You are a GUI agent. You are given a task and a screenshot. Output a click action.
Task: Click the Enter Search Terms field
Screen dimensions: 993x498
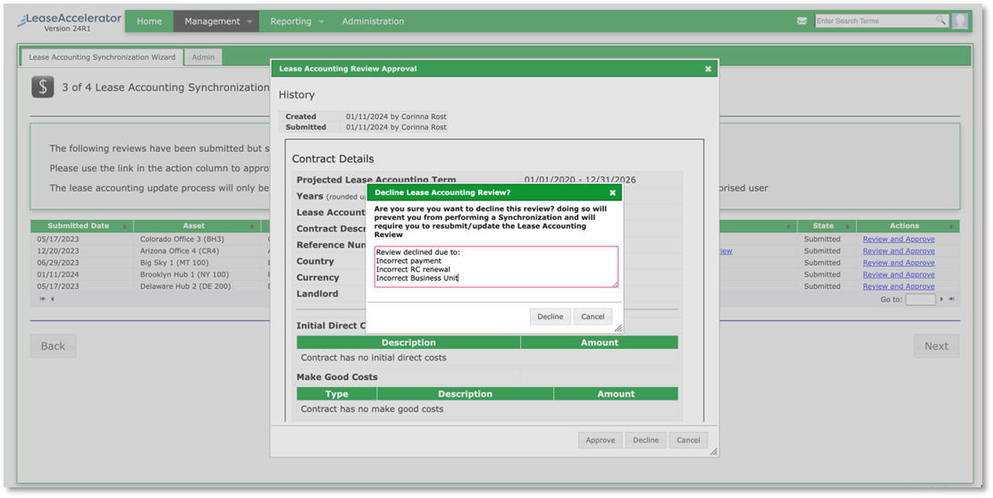click(876, 21)
